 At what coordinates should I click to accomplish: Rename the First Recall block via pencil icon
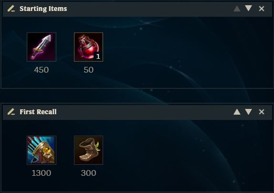[11, 112]
